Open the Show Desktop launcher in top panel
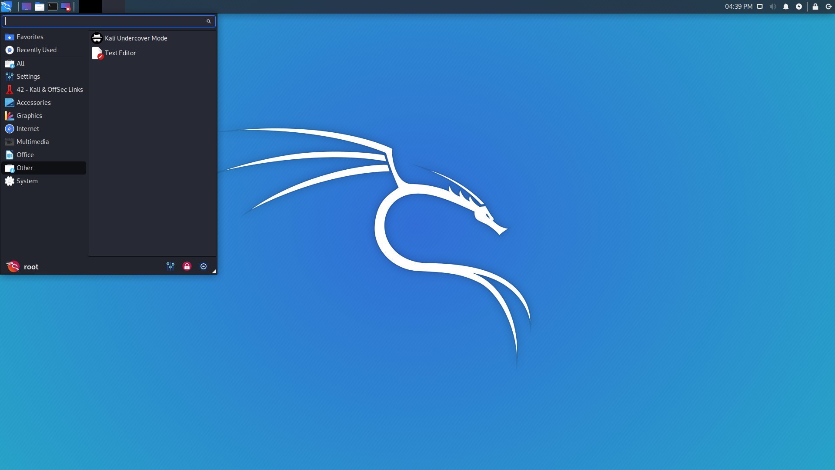835x470 pixels. tap(27, 7)
